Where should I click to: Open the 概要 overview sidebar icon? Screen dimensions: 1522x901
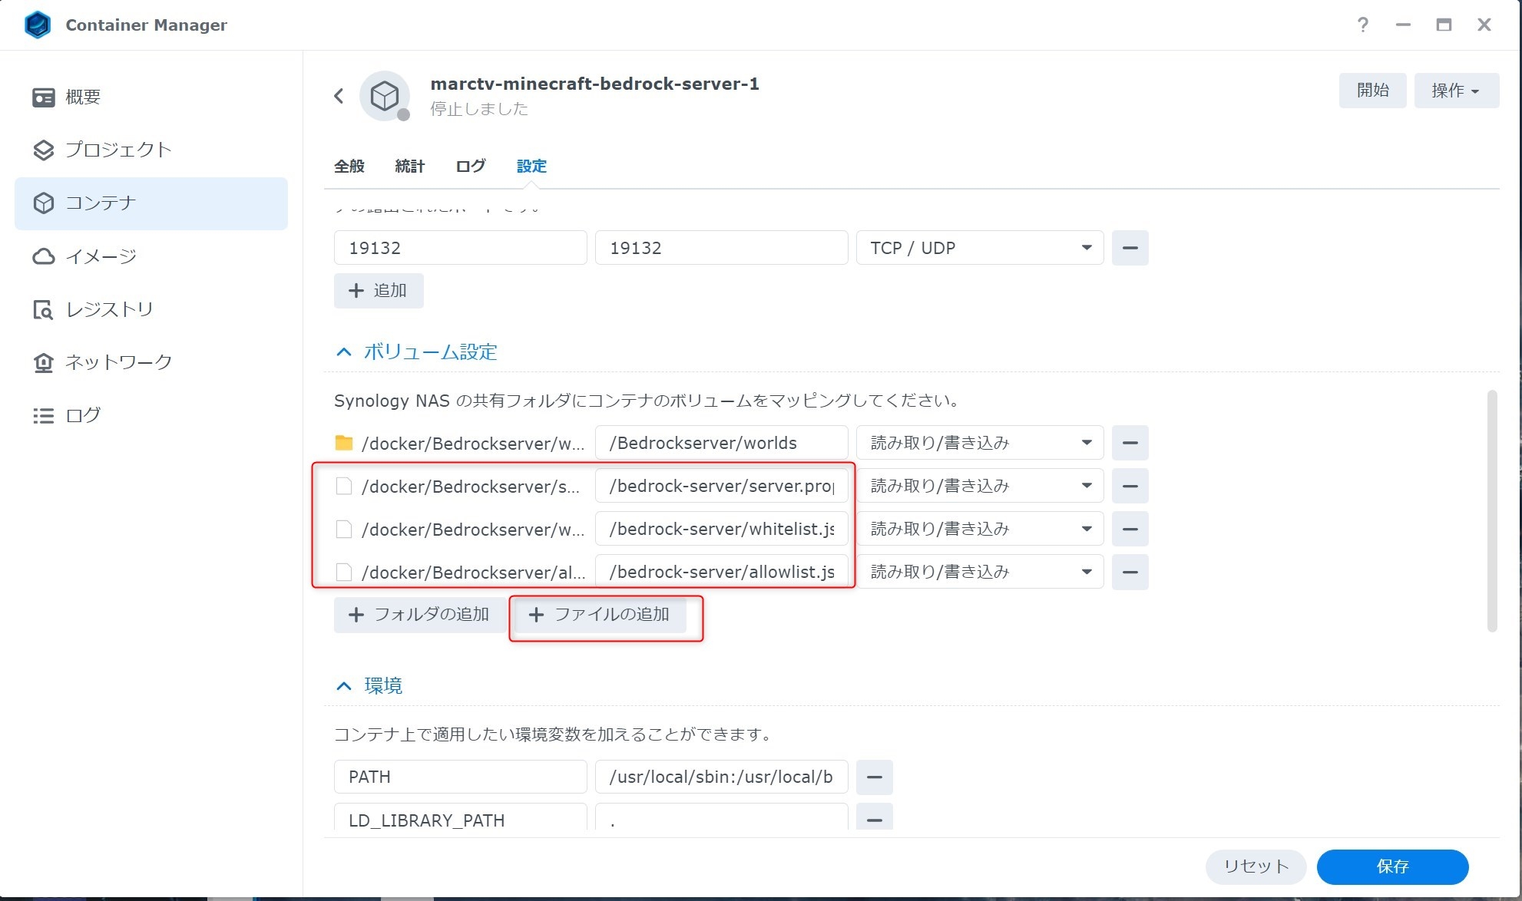point(43,97)
